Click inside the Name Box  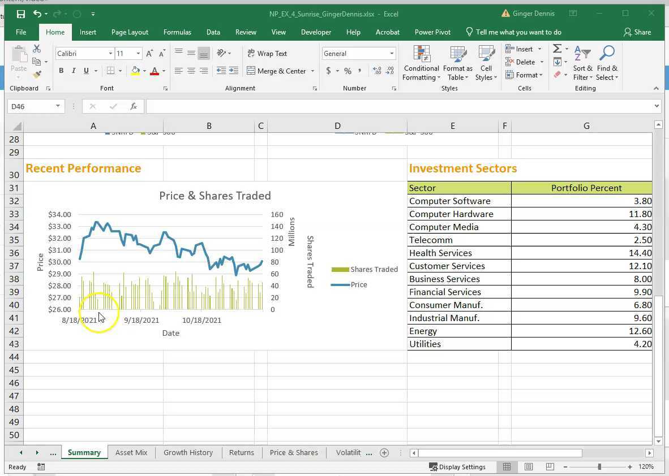(31, 106)
